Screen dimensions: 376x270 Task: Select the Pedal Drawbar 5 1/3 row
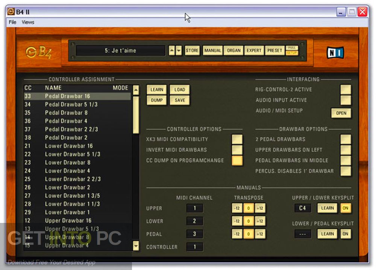[77, 104]
